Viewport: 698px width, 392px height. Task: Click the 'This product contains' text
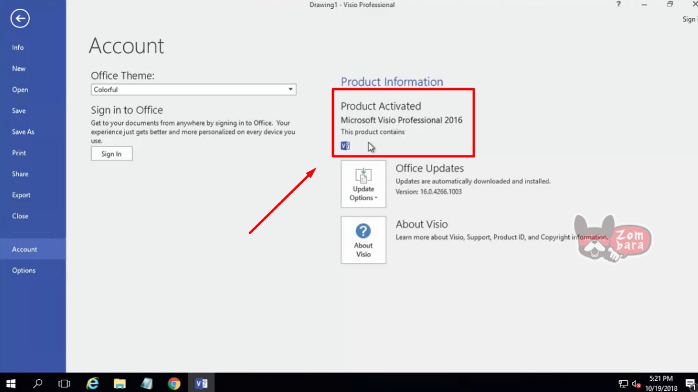coord(372,132)
